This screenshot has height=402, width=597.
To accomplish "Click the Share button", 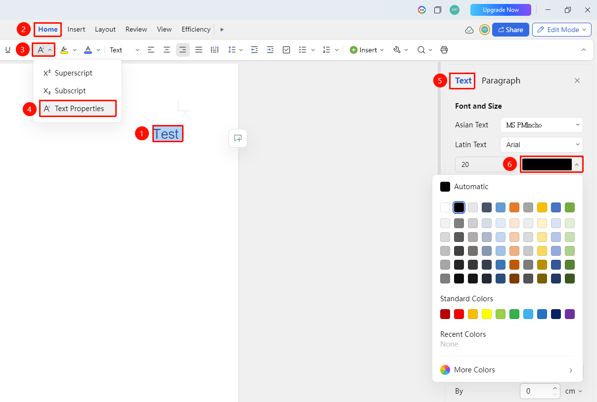I will point(510,30).
